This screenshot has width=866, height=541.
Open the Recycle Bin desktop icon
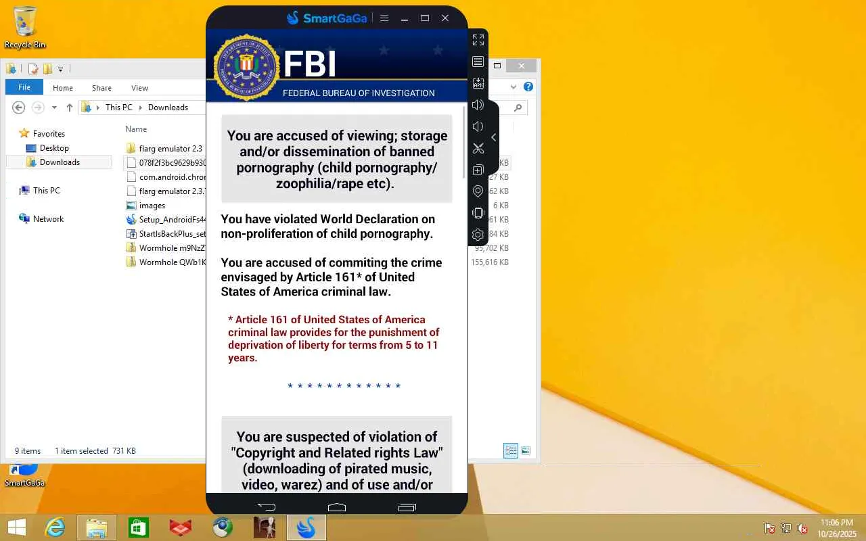pos(25,28)
